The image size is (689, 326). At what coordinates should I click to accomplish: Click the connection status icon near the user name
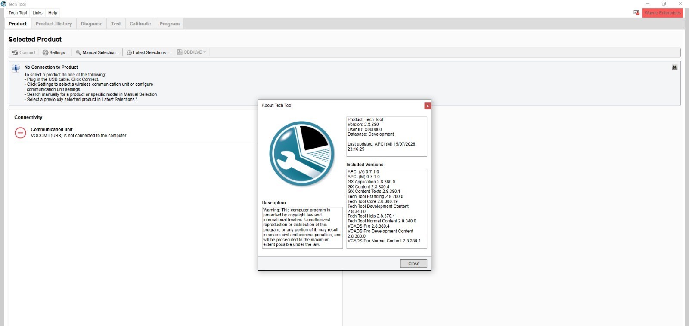[x=636, y=13]
